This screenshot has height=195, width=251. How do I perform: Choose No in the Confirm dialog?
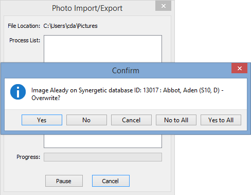tap(86, 120)
